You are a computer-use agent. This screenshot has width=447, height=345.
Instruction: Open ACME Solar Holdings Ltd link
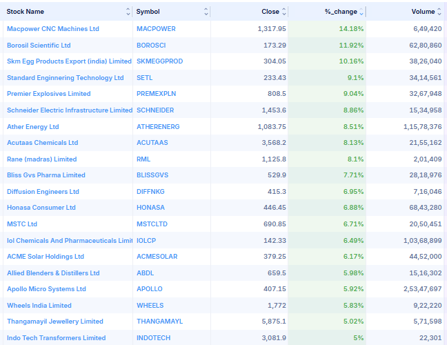pyautogui.click(x=46, y=257)
